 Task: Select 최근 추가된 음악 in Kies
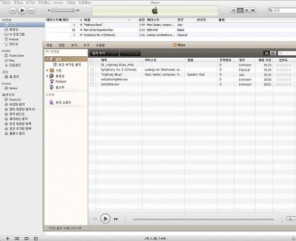coord(67,65)
